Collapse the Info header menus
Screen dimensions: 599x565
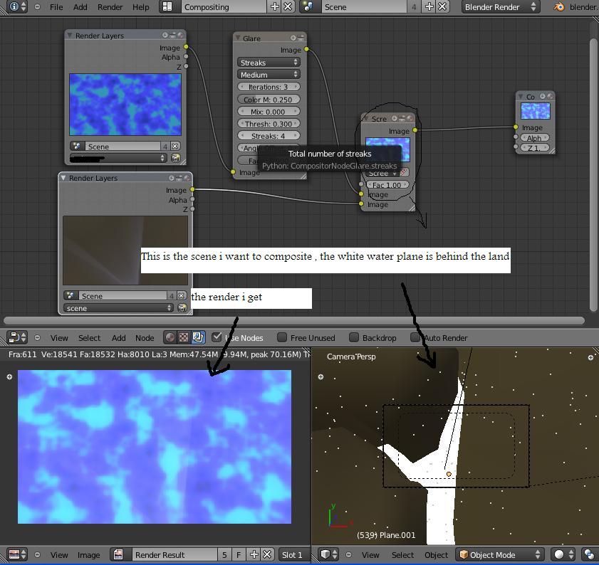click(37, 6)
